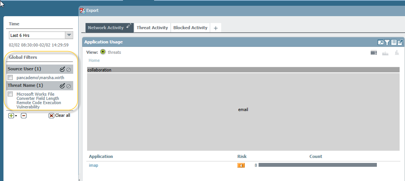Open the imap application link
Viewport: 405px width, 181px height.
pos(94,166)
